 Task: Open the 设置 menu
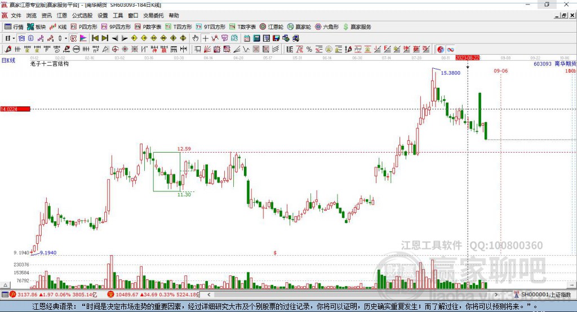[103, 15]
